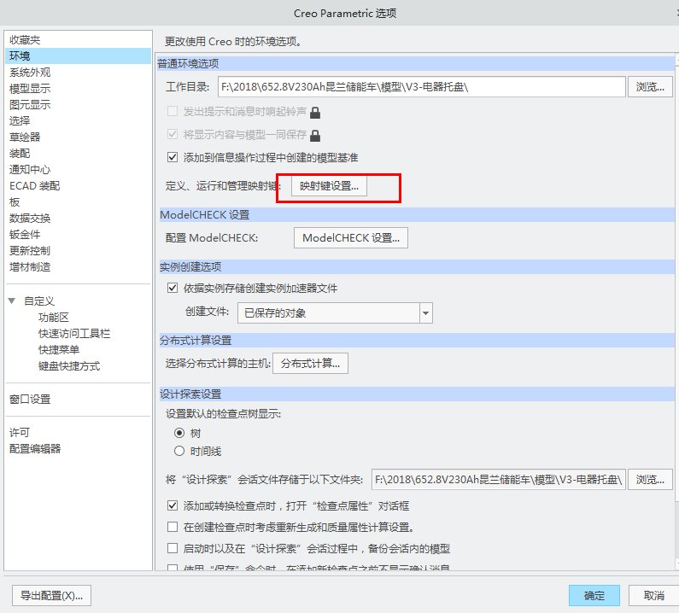
Task: Uncheck 依据实例存储创建实例加速器文件
Action: click(173, 288)
